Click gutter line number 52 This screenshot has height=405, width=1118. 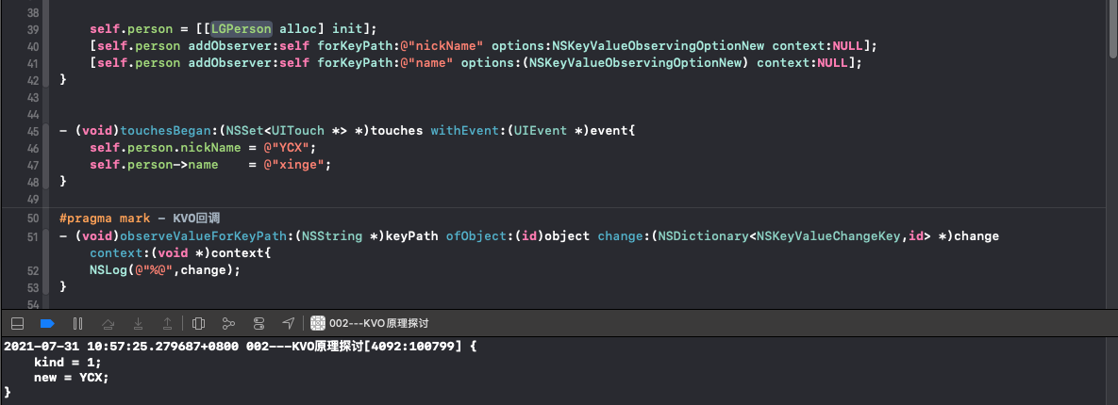(33, 269)
